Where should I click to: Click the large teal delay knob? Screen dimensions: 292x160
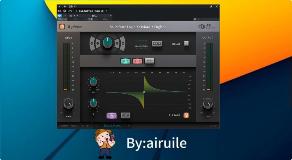pos(108,42)
